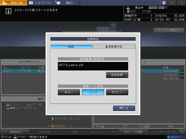186x139 pixels.
Task: Open 設定変更 settings button
Action: [x=117, y=75]
